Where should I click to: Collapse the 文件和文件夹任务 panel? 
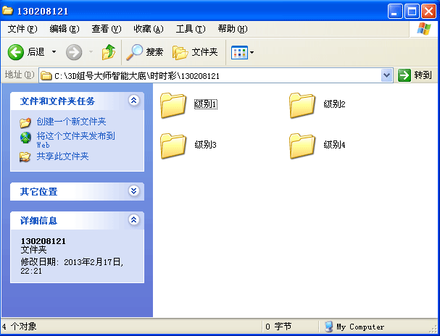(133, 101)
